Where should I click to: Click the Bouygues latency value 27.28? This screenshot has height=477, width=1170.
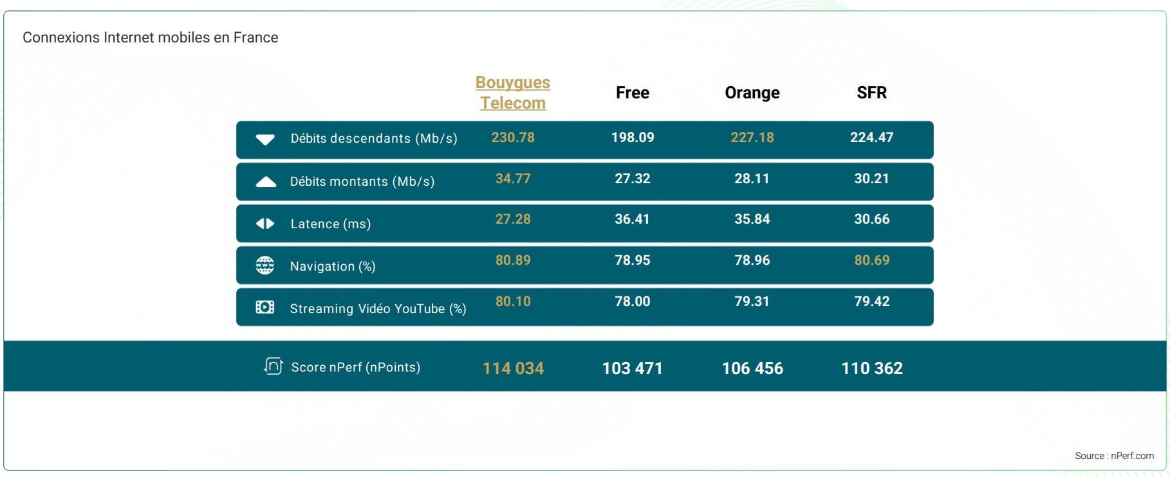click(x=513, y=219)
